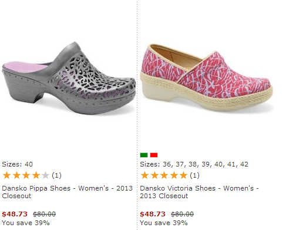
Task: Click Victoria 'You save 39%' text
Action: click(x=164, y=223)
